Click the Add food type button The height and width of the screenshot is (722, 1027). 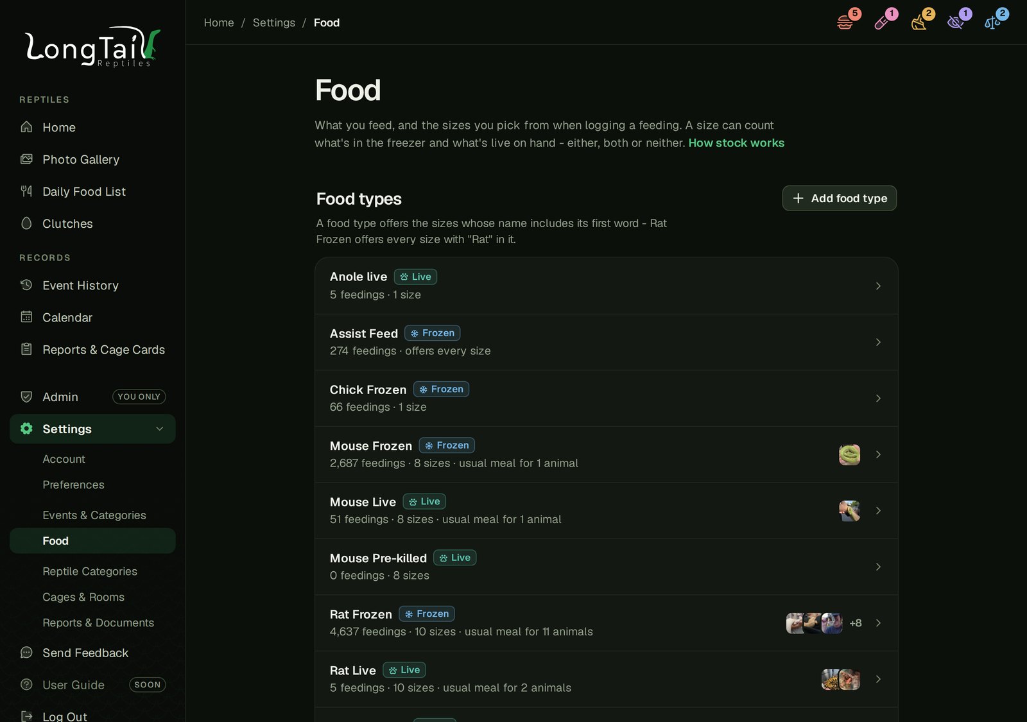[840, 198]
